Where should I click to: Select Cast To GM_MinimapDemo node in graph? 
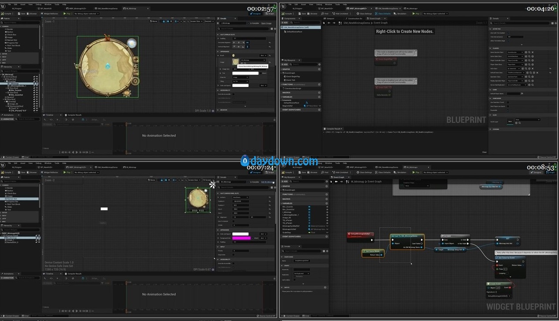click(x=407, y=236)
